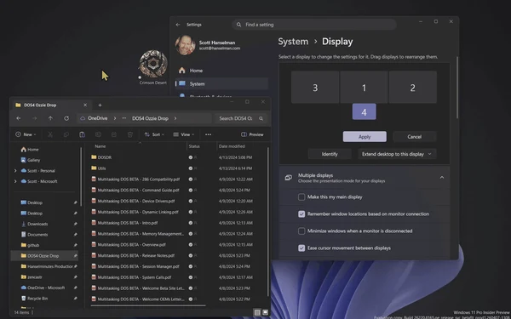511x319 pixels.
Task: Sort by the Date modified column header
Action: [x=232, y=146]
